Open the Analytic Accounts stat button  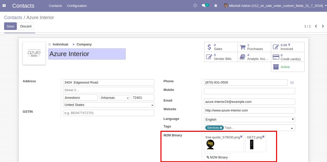tap(254, 57)
